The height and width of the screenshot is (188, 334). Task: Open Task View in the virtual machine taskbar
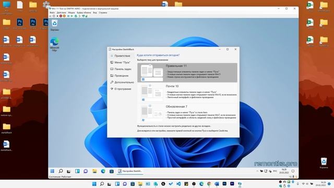pyautogui.click(x=68, y=171)
